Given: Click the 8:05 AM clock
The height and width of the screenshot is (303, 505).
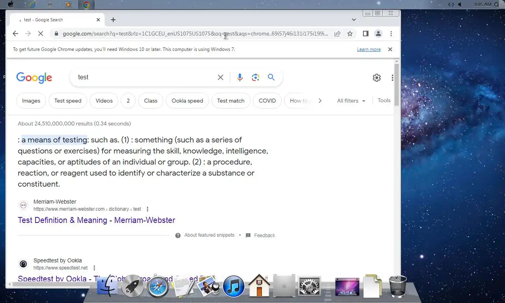Looking at the screenshot, I should click(483, 4).
